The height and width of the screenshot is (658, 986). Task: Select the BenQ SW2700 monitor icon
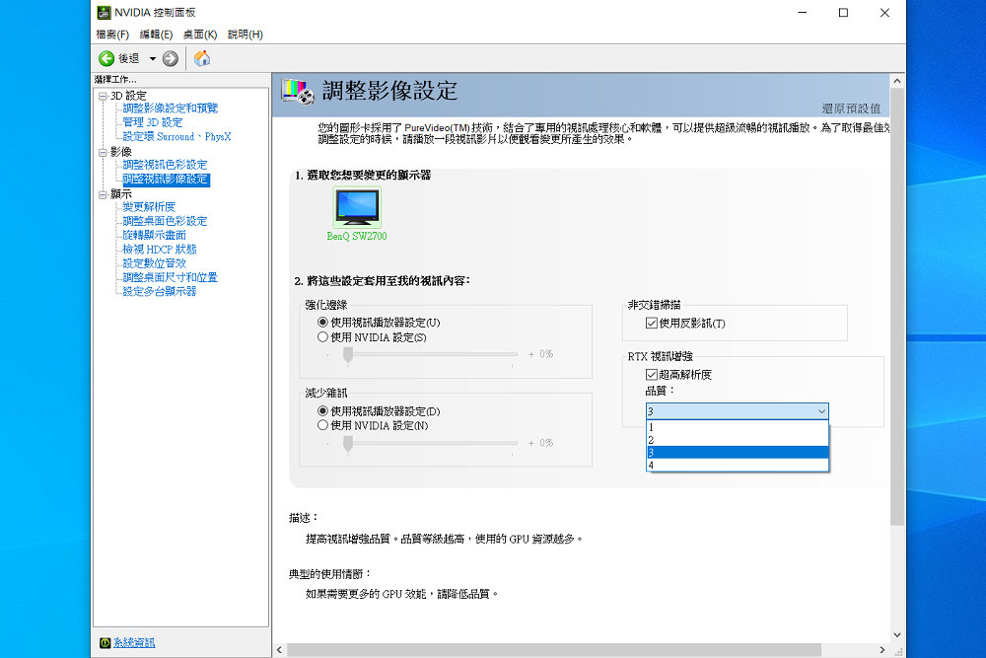357,207
